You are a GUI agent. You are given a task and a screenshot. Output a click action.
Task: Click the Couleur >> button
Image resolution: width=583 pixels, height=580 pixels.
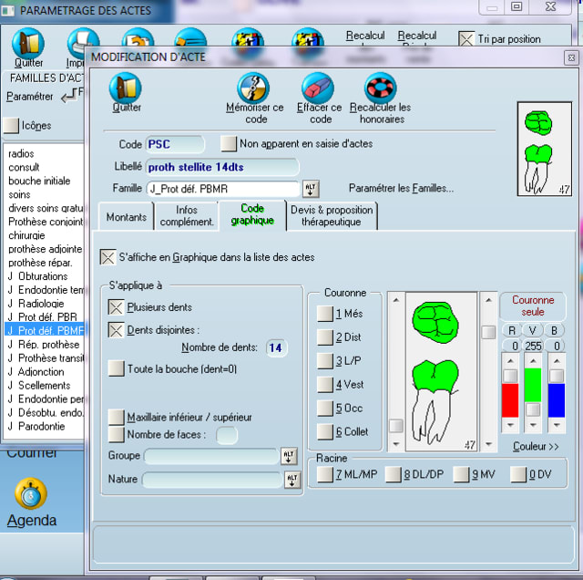[536, 446]
